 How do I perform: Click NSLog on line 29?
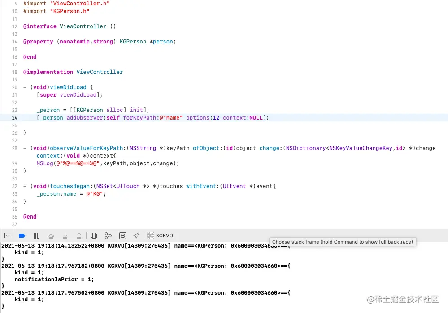coord(44,163)
